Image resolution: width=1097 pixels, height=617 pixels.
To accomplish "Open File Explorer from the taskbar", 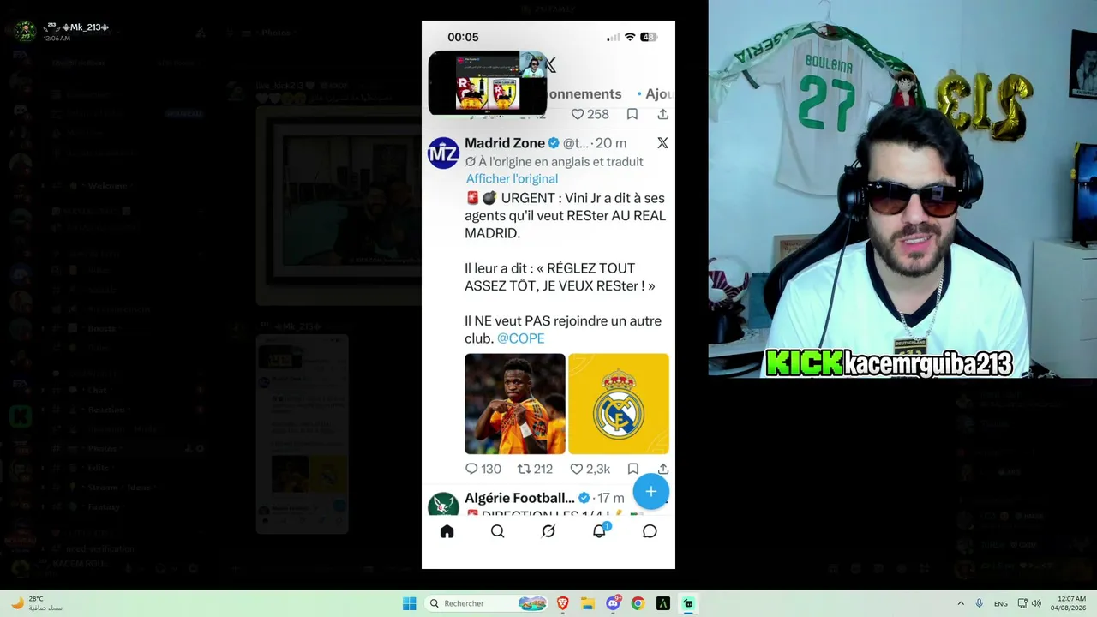I will (x=588, y=603).
